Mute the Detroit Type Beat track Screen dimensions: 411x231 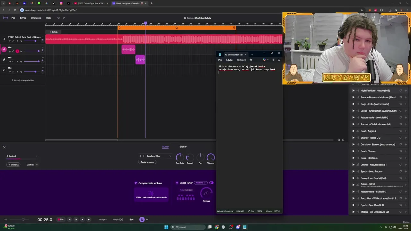[x=10, y=41]
